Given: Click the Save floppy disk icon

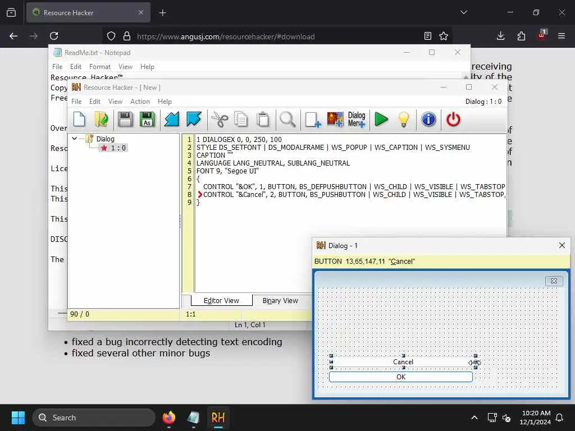Looking at the screenshot, I should tap(125, 120).
